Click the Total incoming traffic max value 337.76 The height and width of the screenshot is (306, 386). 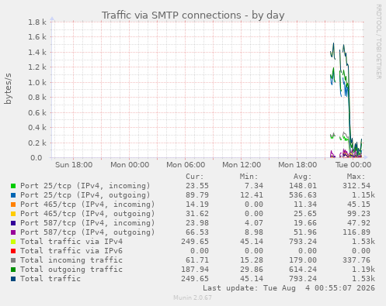click(x=356, y=260)
